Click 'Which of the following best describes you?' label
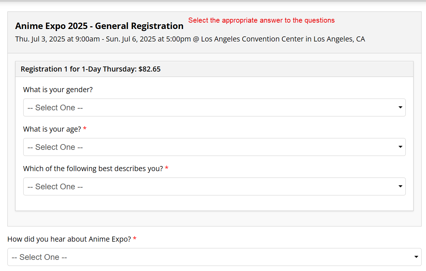Screen dimensions: 426x271 93,169
